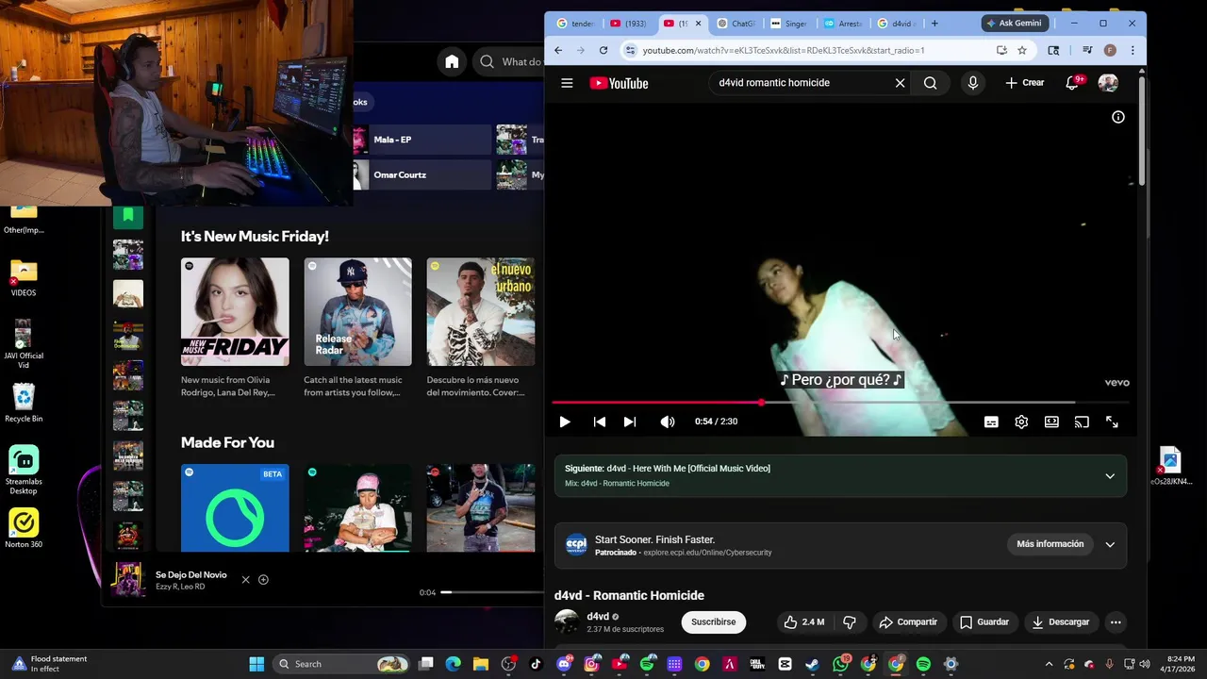Open YouTube notifications bell
Image resolution: width=1207 pixels, height=679 pixels.
click(x=1072, y=83)
